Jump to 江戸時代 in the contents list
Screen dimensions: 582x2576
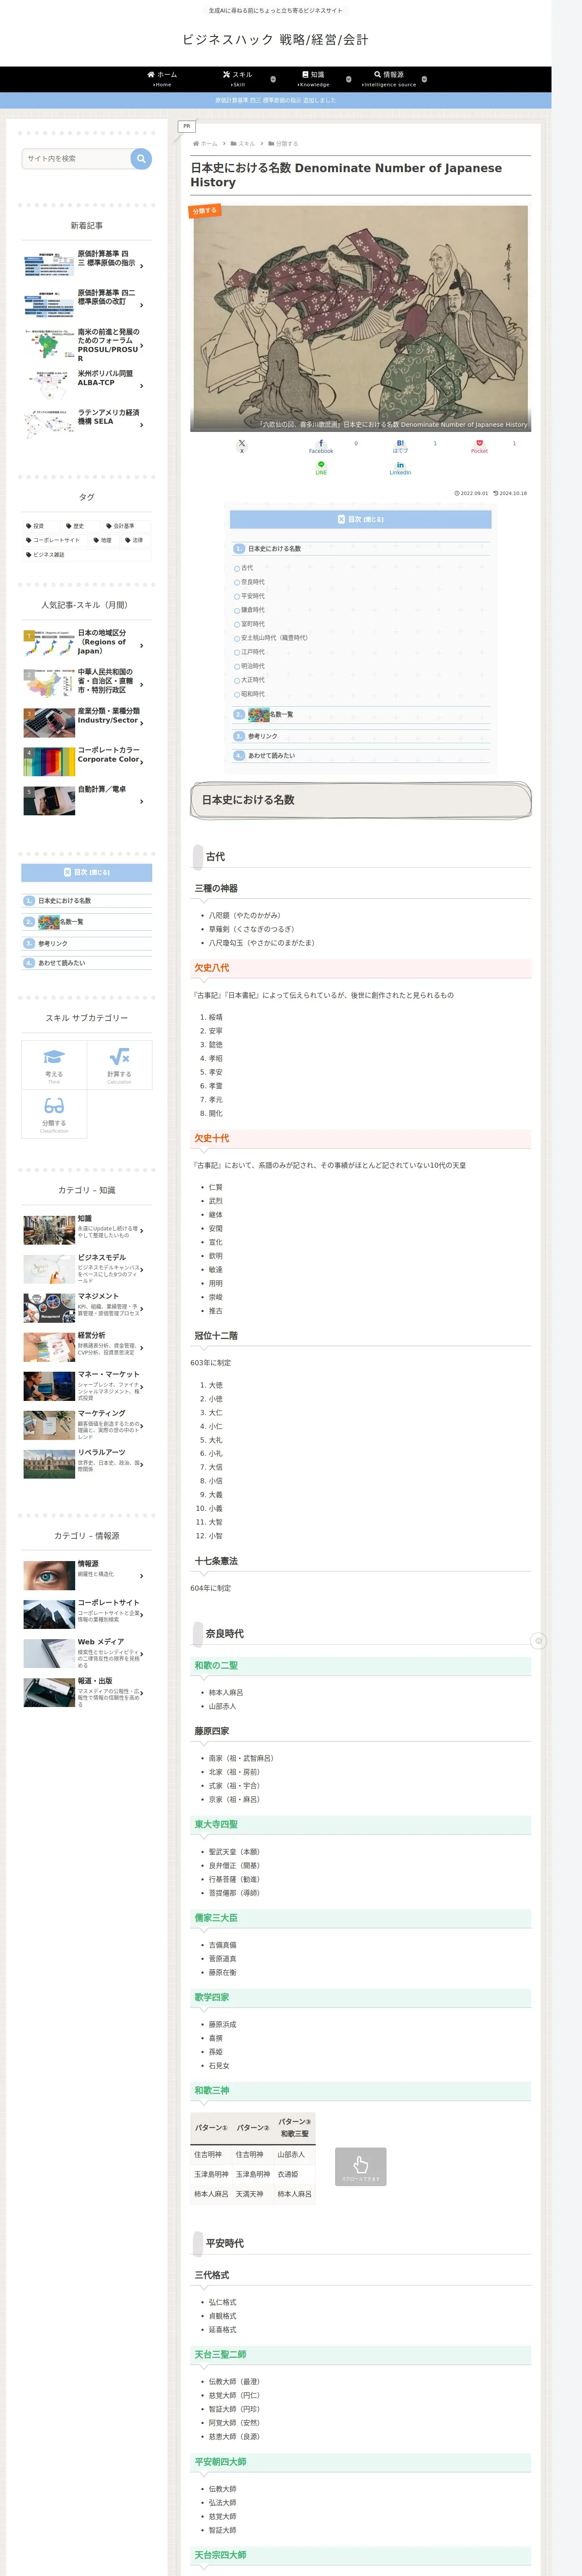pos(253,652)
